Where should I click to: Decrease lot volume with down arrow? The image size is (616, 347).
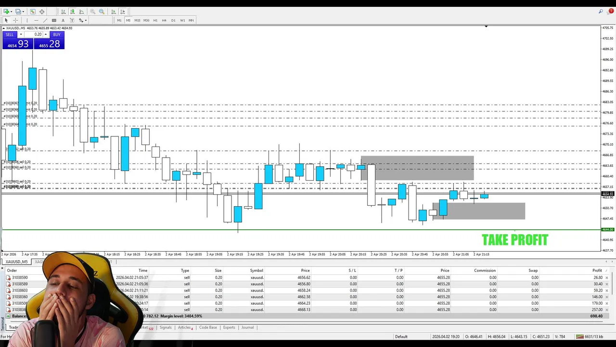(21, 35)
